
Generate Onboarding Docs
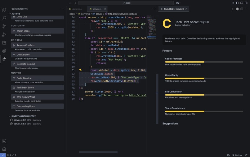(37, 106)
